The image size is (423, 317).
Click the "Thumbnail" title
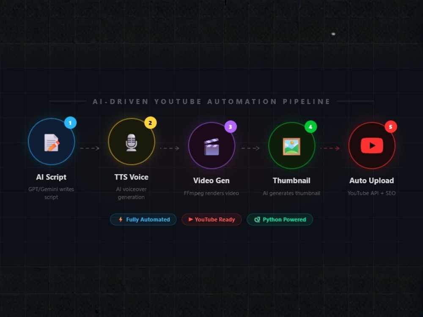point(291,180)
